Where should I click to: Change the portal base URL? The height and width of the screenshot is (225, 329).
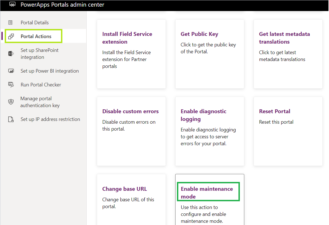[x=124, y=189]
